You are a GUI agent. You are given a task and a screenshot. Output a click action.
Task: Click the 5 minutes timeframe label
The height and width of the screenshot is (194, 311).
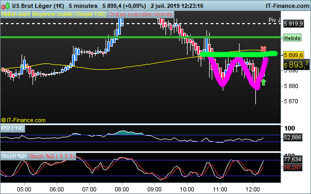coord(83,6)
